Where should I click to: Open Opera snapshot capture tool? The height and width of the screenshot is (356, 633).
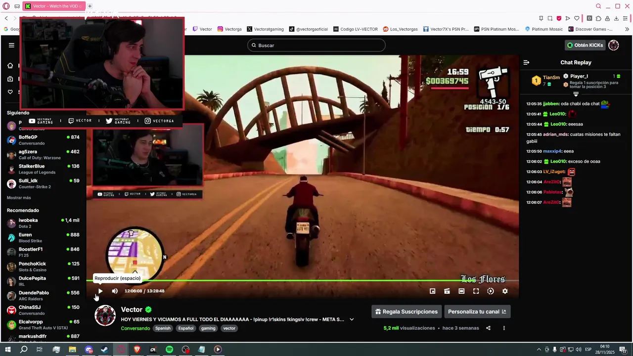550,18
